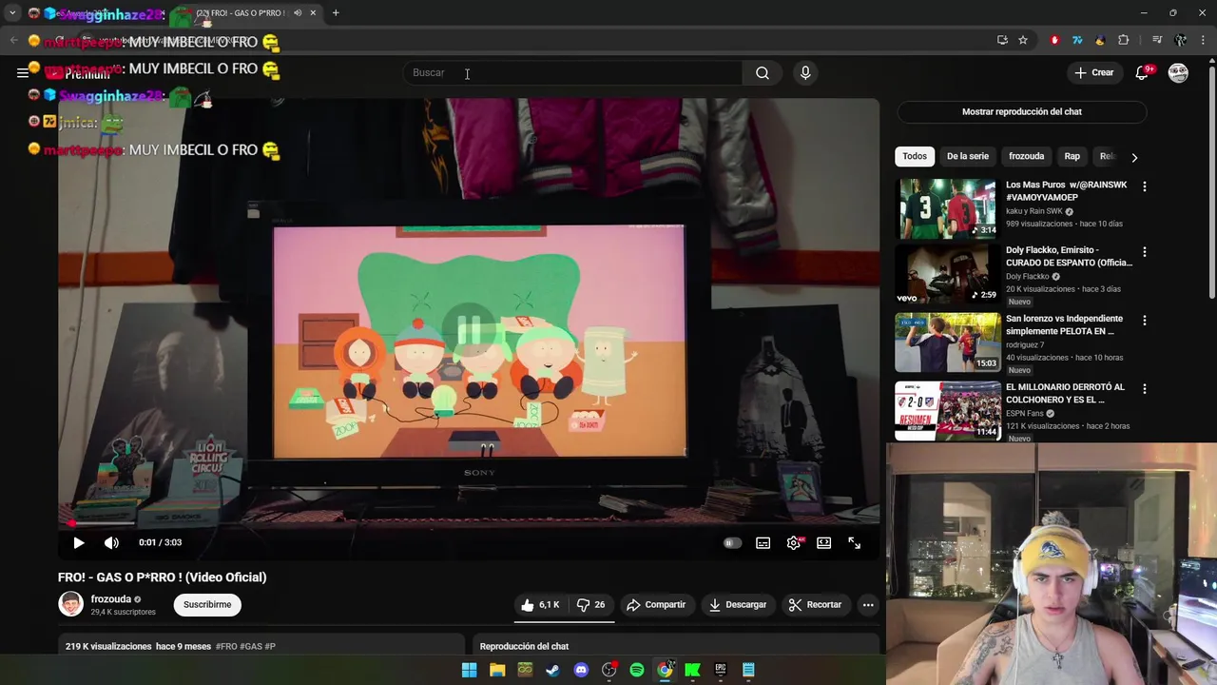
Task: Open the frozouda channel avatar
Action: click(x=70, y=604)
